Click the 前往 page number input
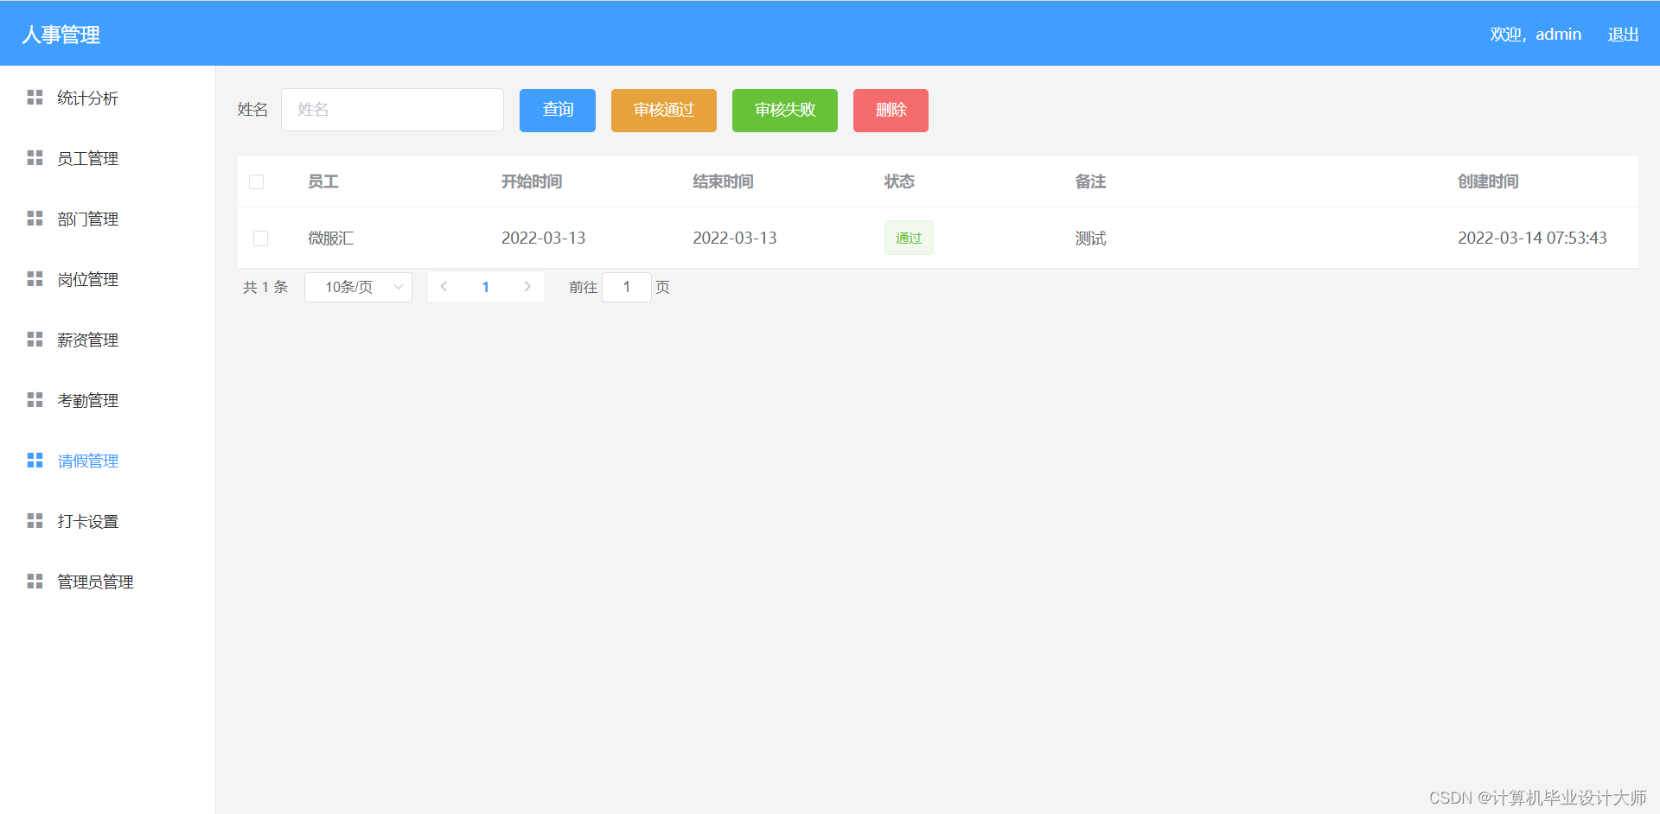 (627, 287)
